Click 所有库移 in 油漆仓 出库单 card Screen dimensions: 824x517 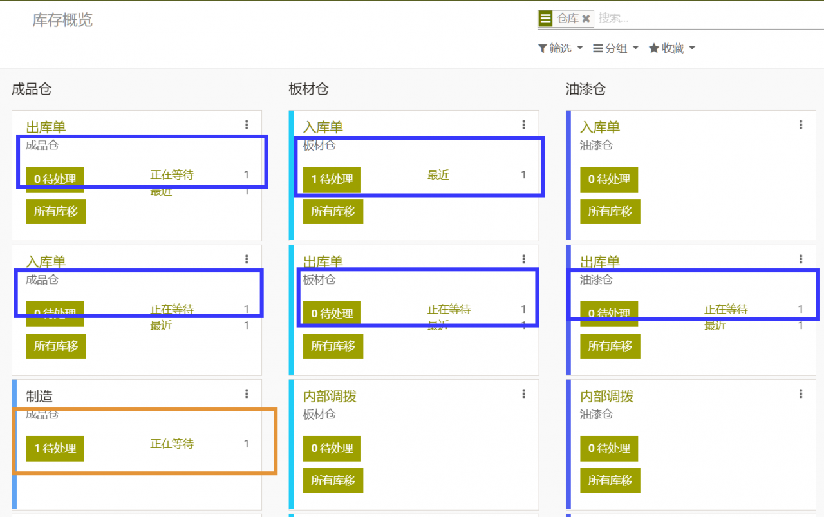pos(610,346)
